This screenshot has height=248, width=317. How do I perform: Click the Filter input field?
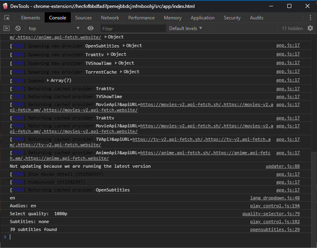pos(133,28)
